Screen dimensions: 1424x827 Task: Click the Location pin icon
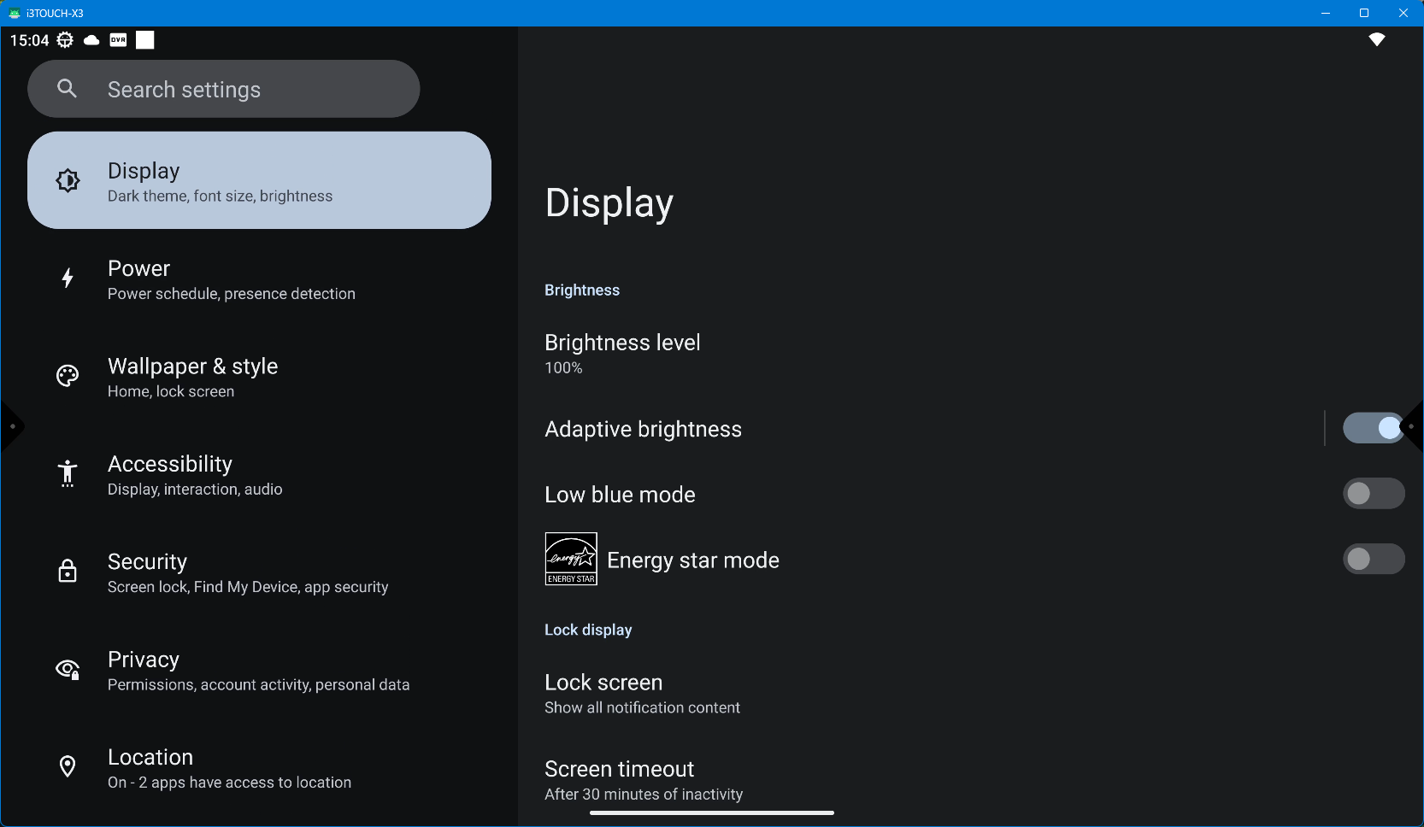point(68,767)
